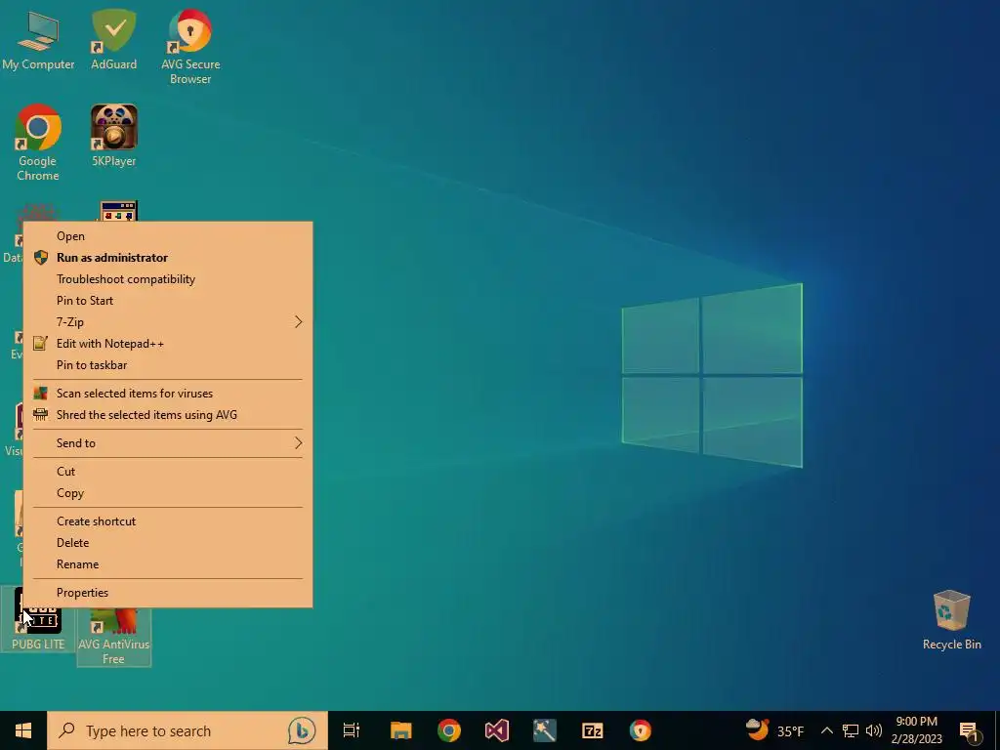Image resolution: width=1000 pixels, height=750 pixels.
Task: Choose Rename in the context menu
Action: pyautogui.click(x=168, y=564)
